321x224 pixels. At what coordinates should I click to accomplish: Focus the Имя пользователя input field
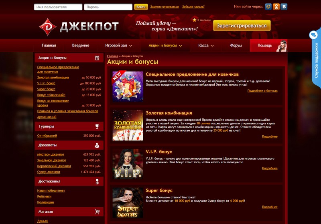click(x=58, y=7)
